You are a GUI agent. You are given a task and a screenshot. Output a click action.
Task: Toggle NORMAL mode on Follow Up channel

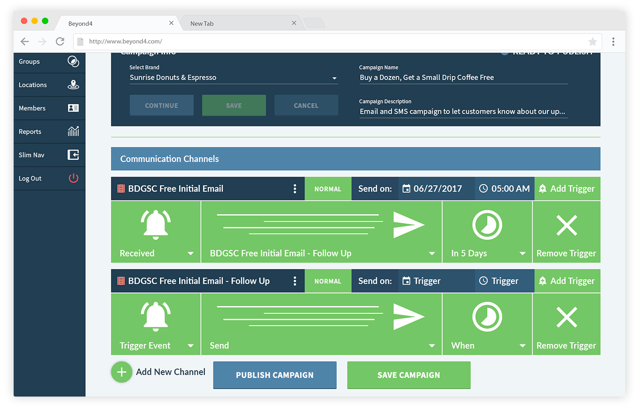(x=328, y=281)
